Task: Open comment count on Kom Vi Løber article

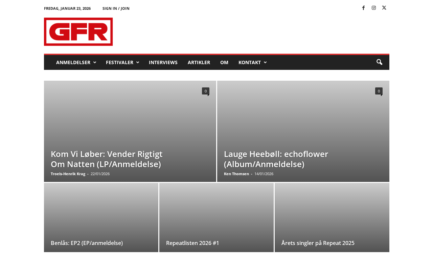Action: click(x=206, y=91)
